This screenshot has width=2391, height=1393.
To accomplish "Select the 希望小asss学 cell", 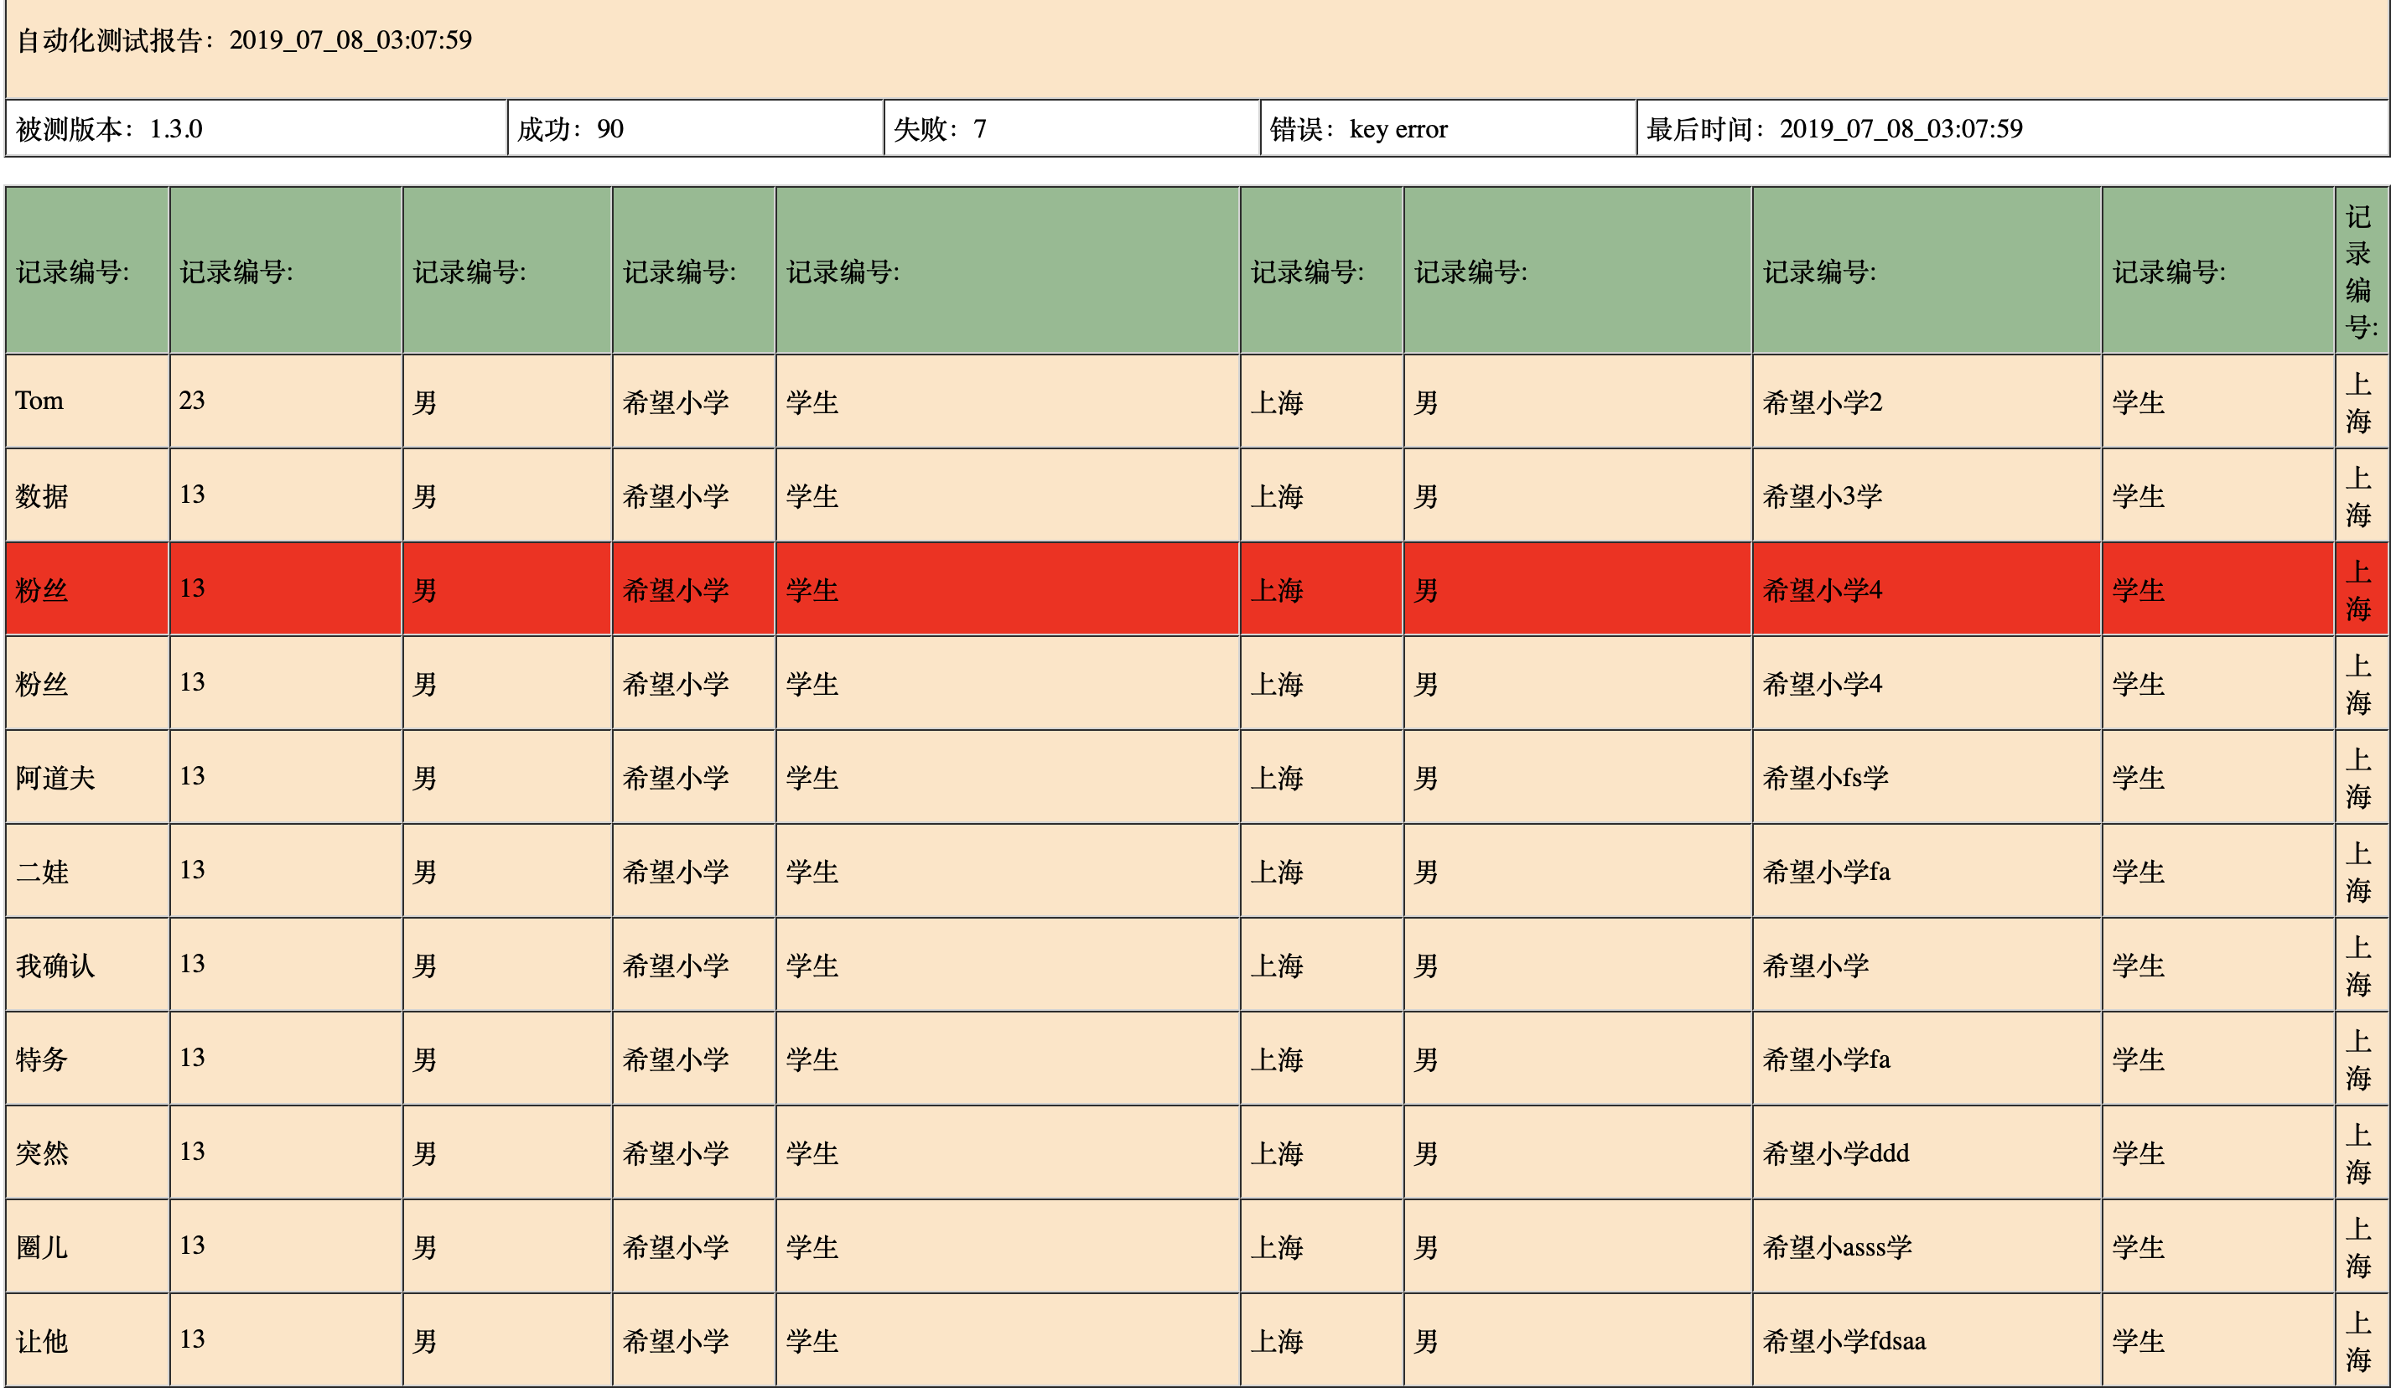I will pos(1836,1247).
